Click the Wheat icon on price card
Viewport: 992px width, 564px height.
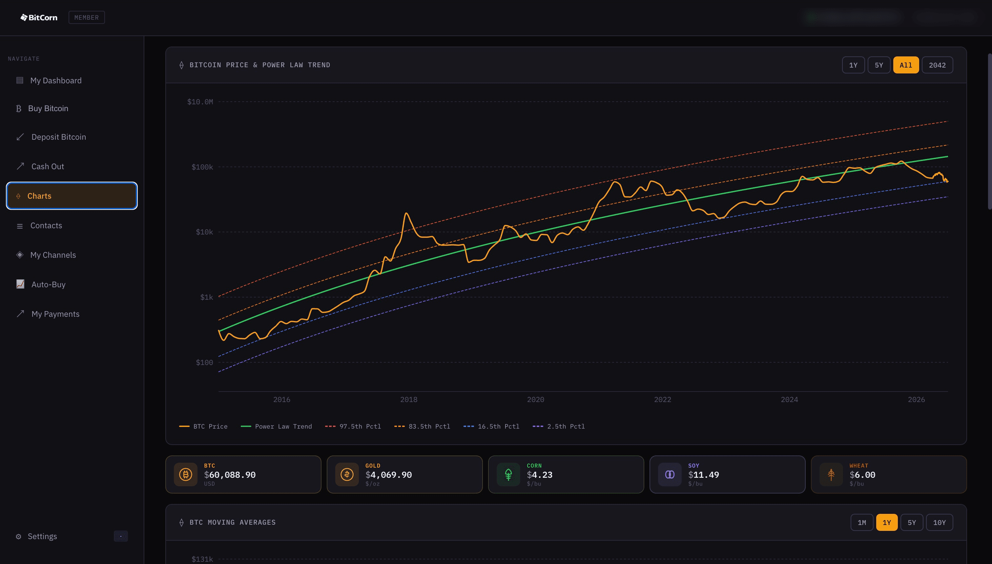point(831,474)
